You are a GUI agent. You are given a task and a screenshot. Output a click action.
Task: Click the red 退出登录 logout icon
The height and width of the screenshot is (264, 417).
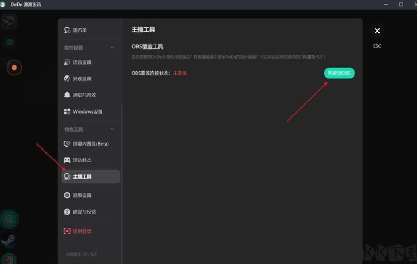67,231
